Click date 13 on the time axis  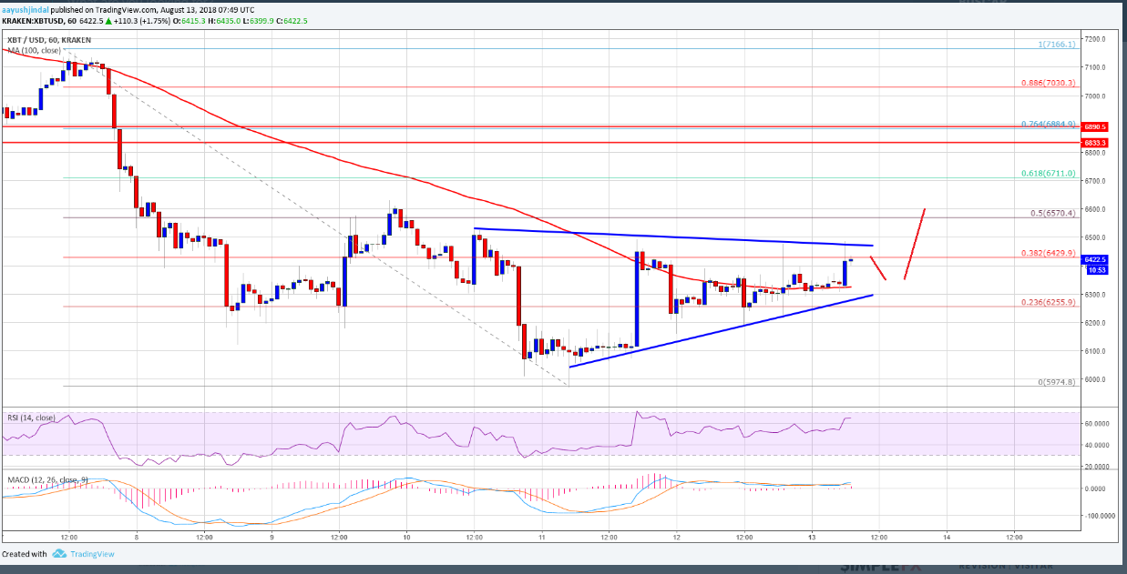pos(811,537)
